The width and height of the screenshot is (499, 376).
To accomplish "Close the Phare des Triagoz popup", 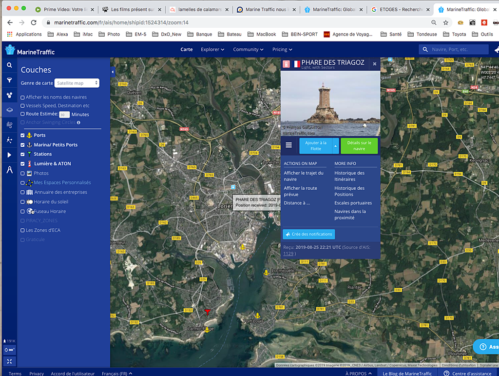I will coord(375,64).
